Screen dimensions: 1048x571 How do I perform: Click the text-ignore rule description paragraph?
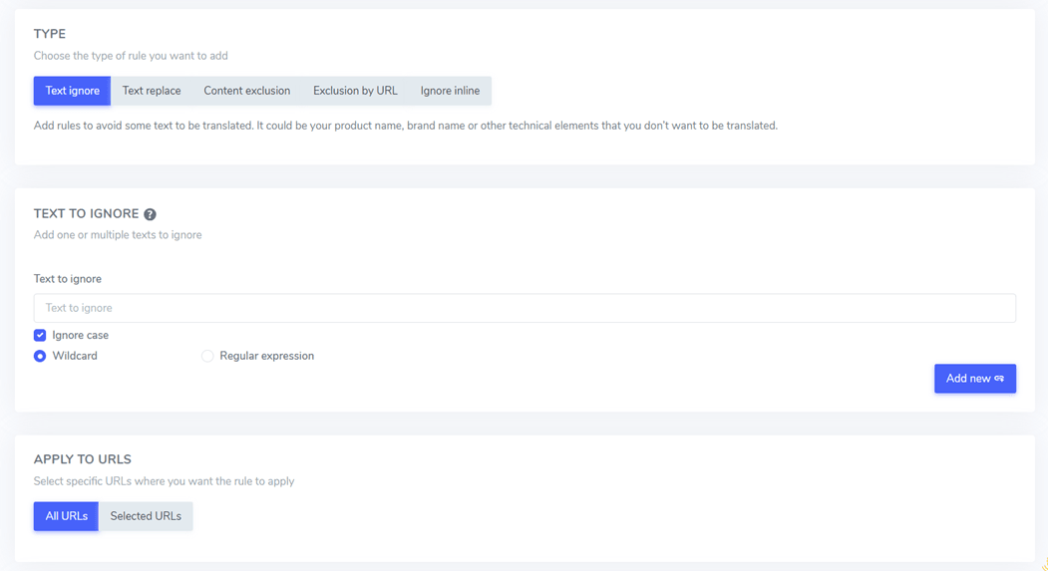pos(406,126)
